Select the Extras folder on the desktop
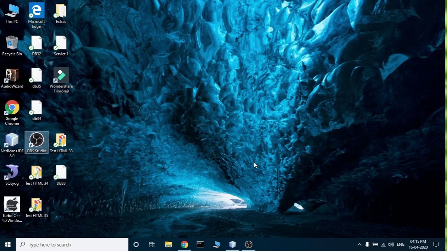This screenshot has width=447, height=251. [61, 14]
